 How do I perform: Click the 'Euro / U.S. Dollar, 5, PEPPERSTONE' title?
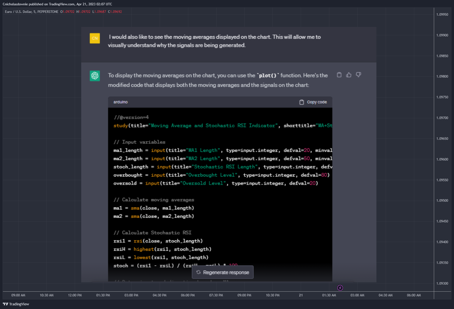[32, 12]
